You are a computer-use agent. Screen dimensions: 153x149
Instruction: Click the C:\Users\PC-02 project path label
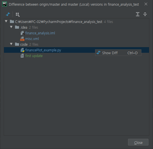click(59, 22)
